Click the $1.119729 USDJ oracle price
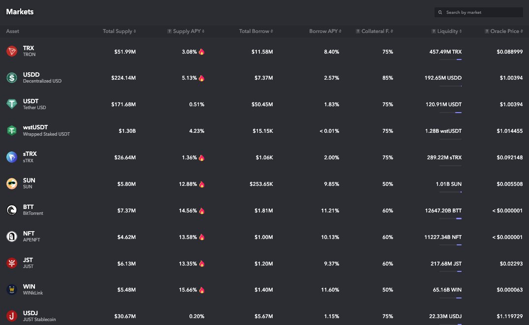The width and height of the screenshot is (529, 325). pos(509,316)
